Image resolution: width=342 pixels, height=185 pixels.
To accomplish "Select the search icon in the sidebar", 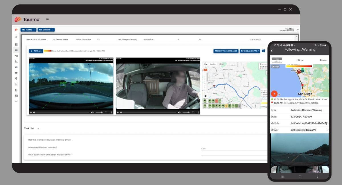I will (x=16, y=37).
